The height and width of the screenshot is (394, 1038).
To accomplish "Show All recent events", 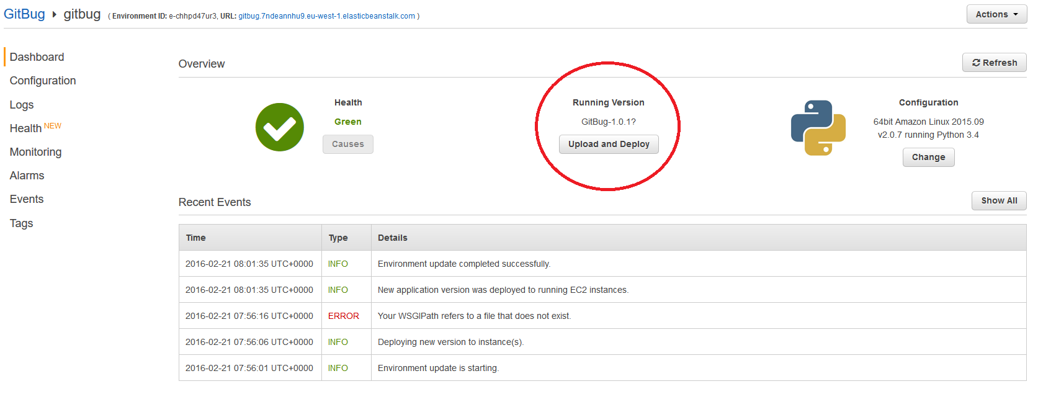I will click(x=999, y=200).
